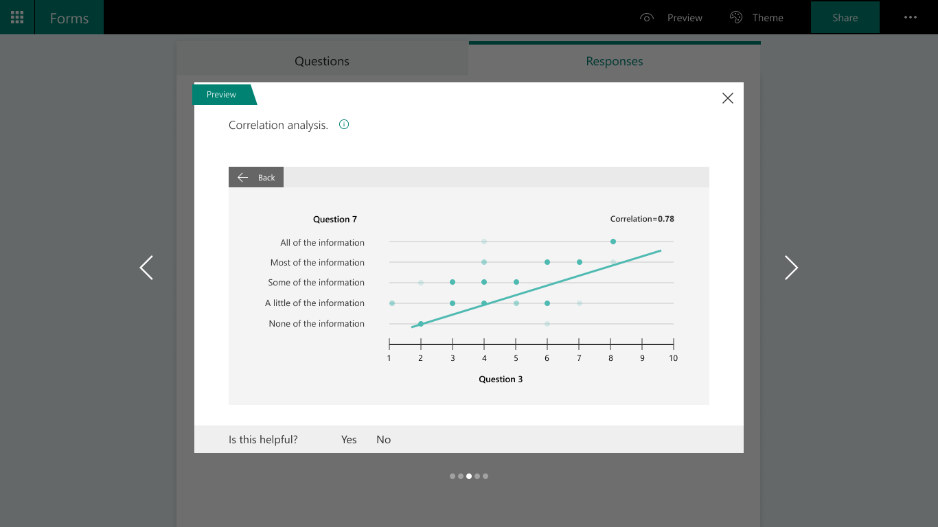938x527 pixels.
Task: Answer Yes to Is this helpful
Action: [349, 440]
